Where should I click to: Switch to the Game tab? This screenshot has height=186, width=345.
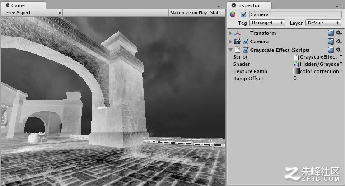pyautogui.click(x=23, y=5)
